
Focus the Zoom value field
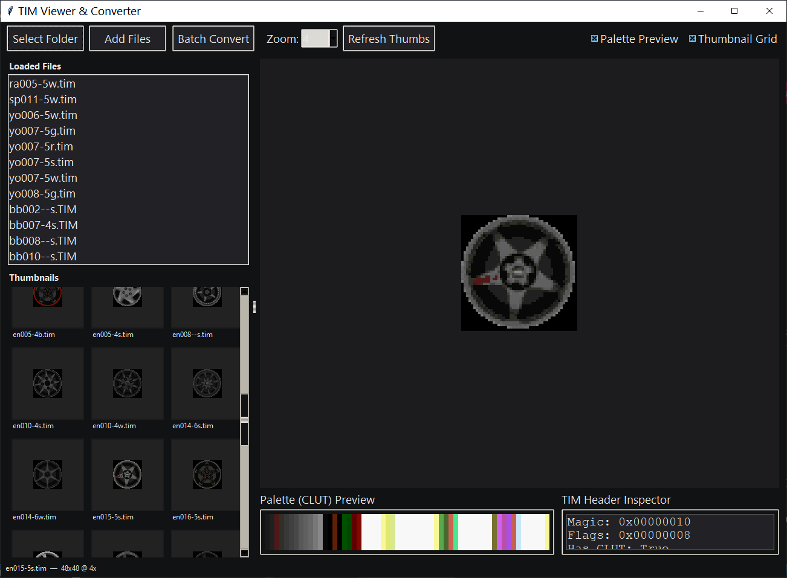pos(315,39)
